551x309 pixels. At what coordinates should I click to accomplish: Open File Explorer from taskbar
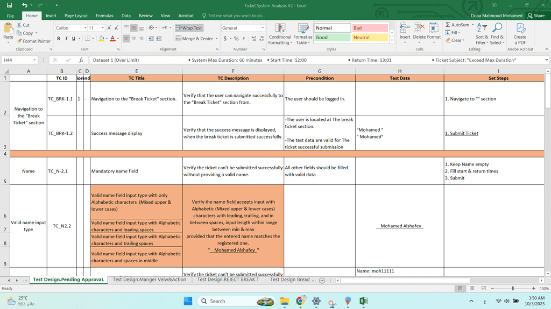point(284,301)
